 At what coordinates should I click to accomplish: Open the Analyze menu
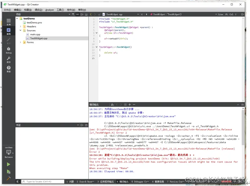point(49,10)
